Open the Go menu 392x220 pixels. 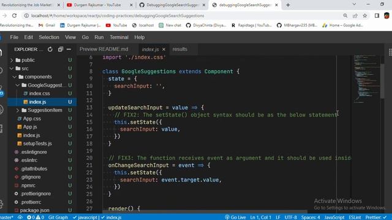[85, 37]
